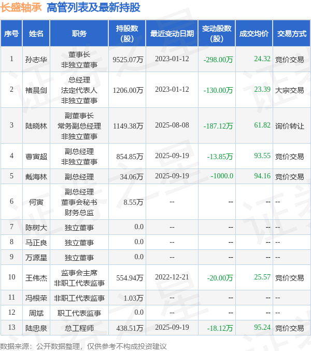Click the name 王伟杰
Viewport: 311px width, 351px height.
(36, 278)
